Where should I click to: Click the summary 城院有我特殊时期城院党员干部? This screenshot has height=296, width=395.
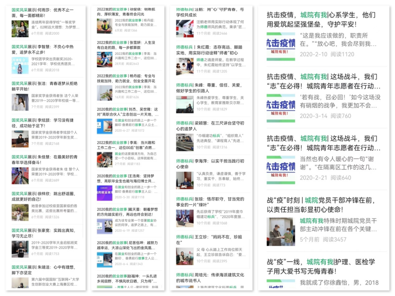coord(338,225)
